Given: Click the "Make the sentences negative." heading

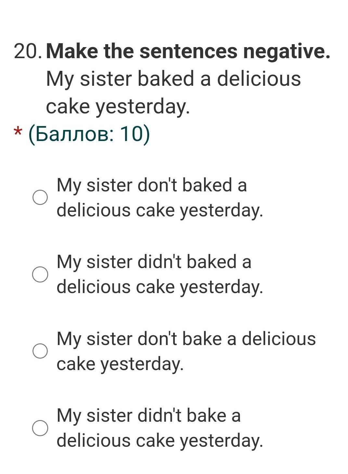Looking at the screenshot, I should tap(188, 51).
